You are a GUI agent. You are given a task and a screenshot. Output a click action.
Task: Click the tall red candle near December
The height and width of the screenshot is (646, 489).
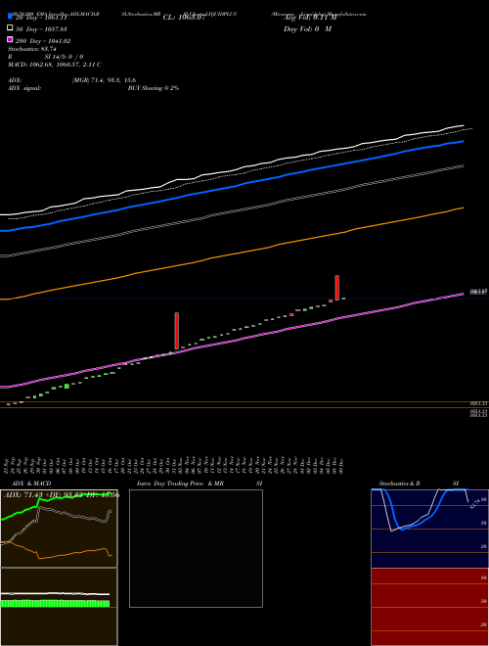pos(337,288)
